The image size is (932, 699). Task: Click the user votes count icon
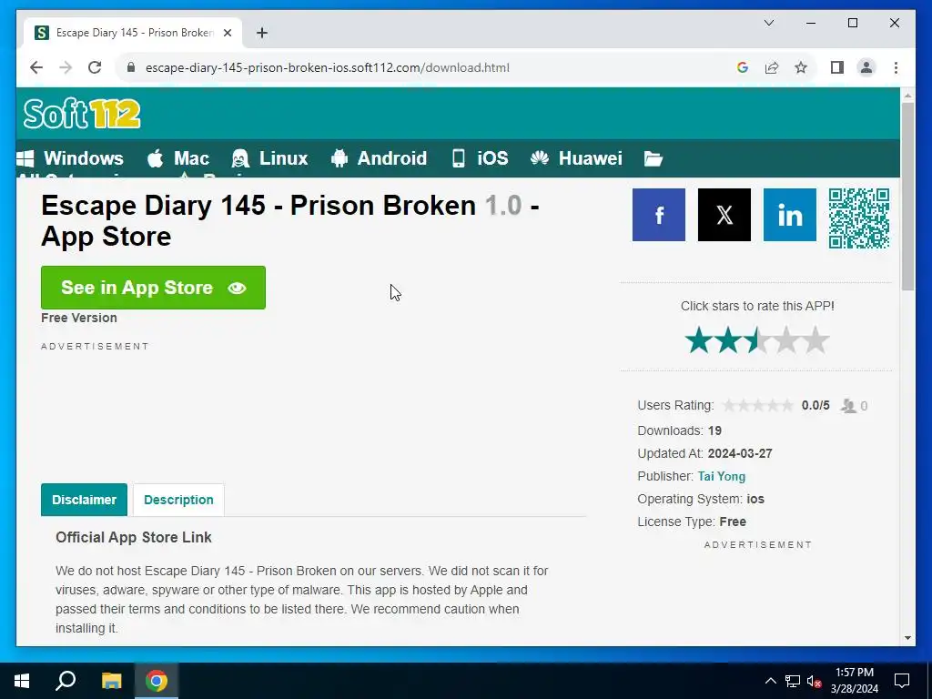pos(848,406)
